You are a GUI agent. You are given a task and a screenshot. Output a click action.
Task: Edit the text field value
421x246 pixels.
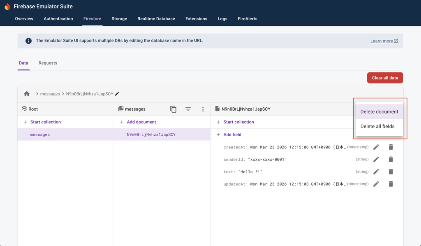(376, 172)
